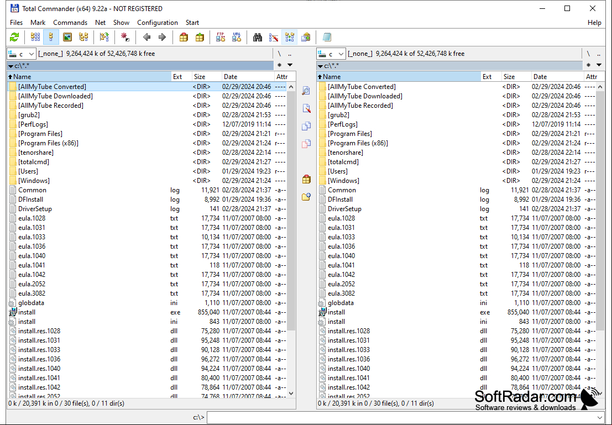Viewport: 612px width, 425px height.
Task: Select globdata ini file in right panel
Action: click(x=456, y=303)
